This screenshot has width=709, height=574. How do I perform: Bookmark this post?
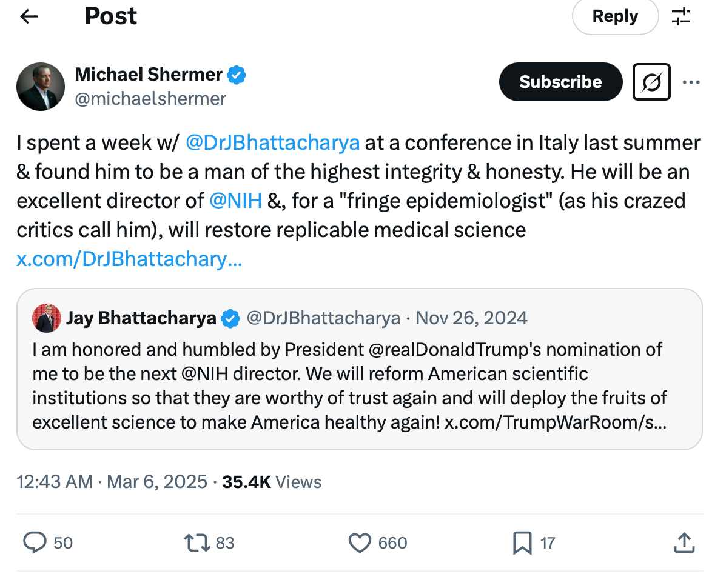tap(522, 542)
